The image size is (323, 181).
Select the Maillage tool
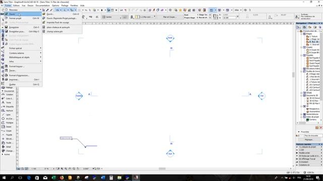click(8, 87)
